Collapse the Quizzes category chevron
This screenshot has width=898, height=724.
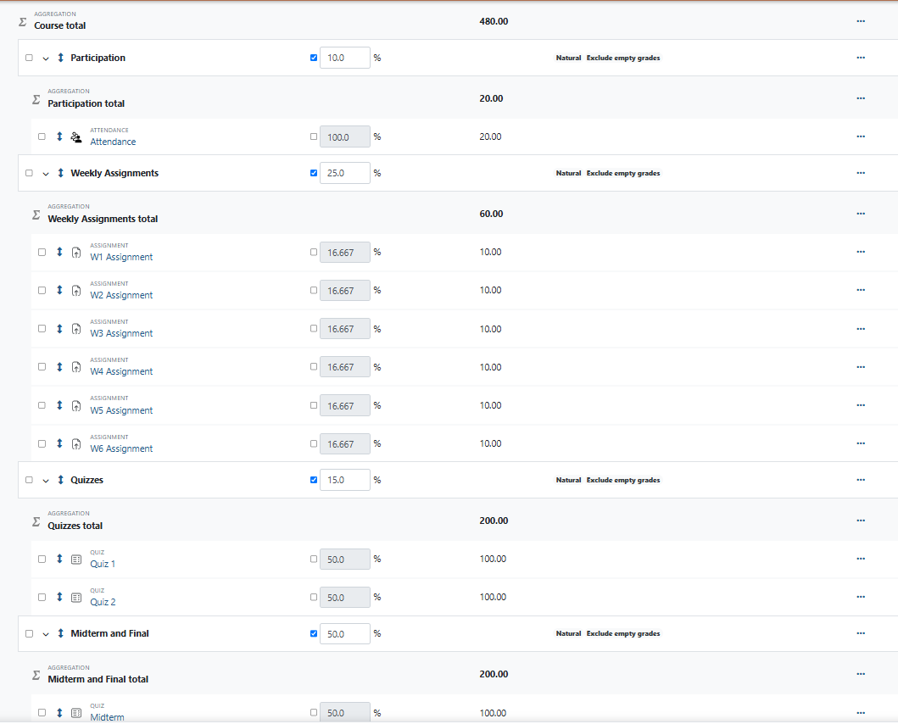[46, 481]
